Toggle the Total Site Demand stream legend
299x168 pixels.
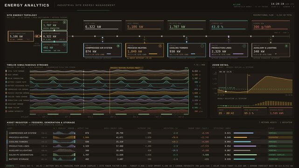15,71
